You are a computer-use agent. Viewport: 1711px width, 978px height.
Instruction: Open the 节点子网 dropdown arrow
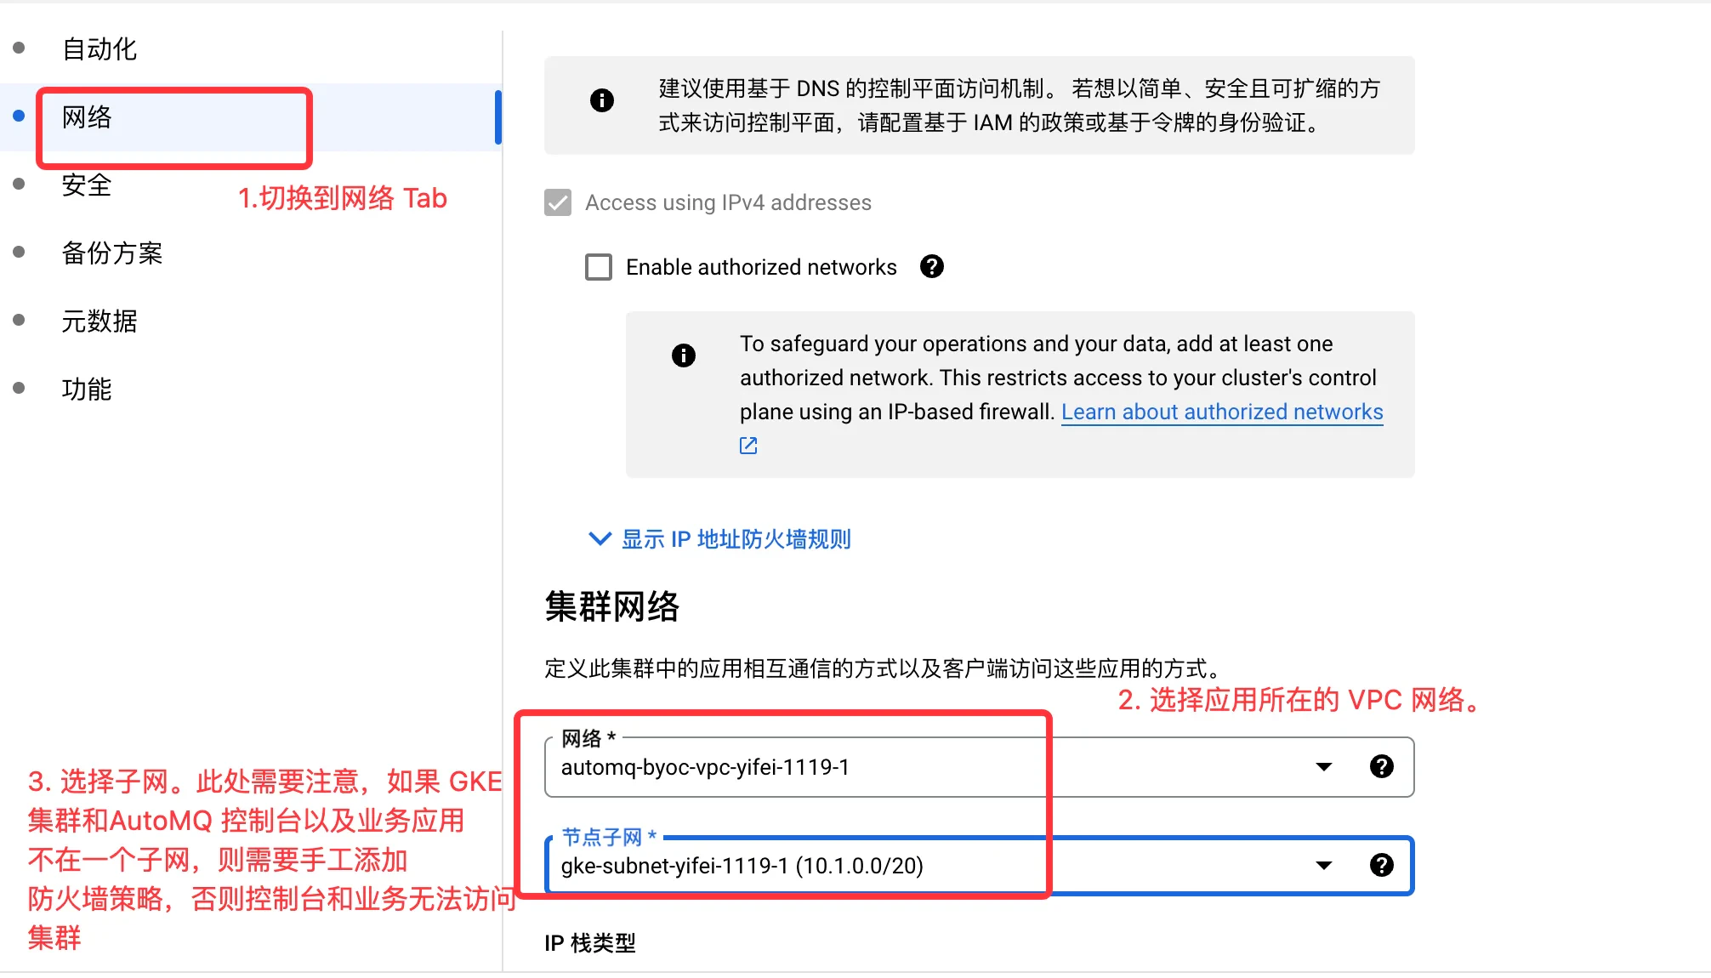1323,866
